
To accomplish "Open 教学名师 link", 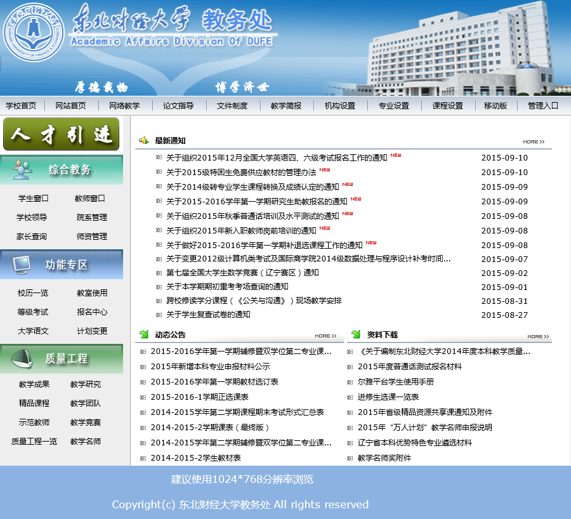I will click(x=86, y=442).
